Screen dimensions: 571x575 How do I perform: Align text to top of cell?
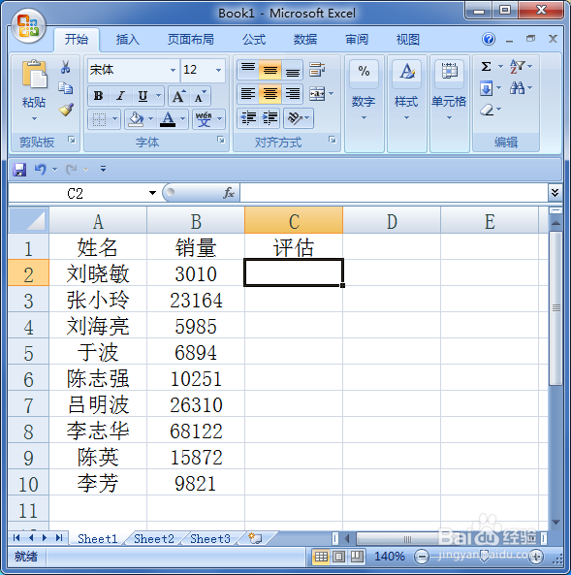point(248,69)
